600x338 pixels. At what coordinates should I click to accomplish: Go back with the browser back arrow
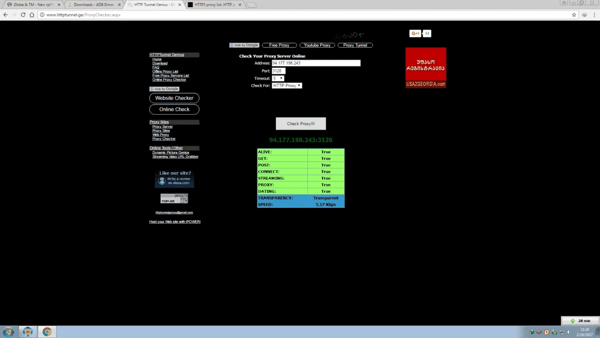[x=5, y=15]
